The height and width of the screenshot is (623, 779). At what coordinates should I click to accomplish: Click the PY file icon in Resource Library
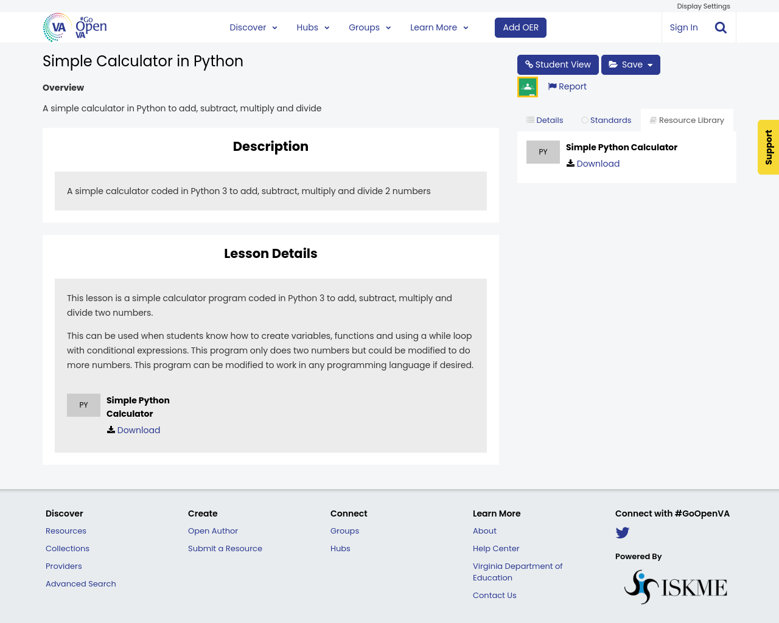tap(543, 152)
